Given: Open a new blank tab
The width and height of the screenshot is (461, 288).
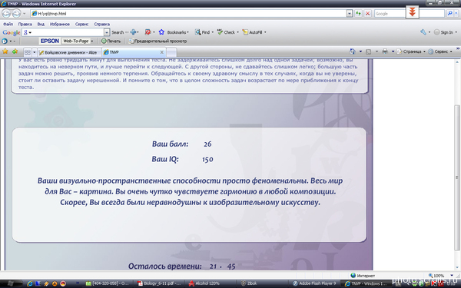Looking at the screenshot, I should (x=171, y=52).
